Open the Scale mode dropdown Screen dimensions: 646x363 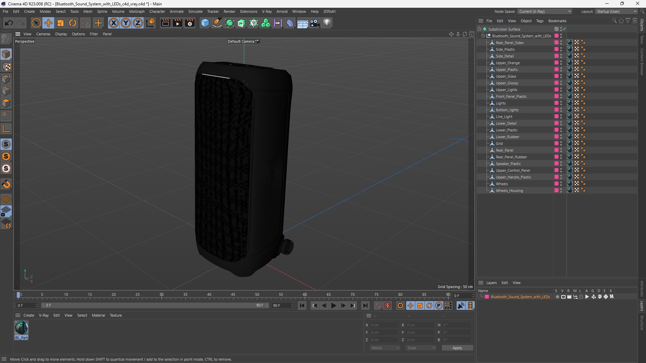click(421, 348)
